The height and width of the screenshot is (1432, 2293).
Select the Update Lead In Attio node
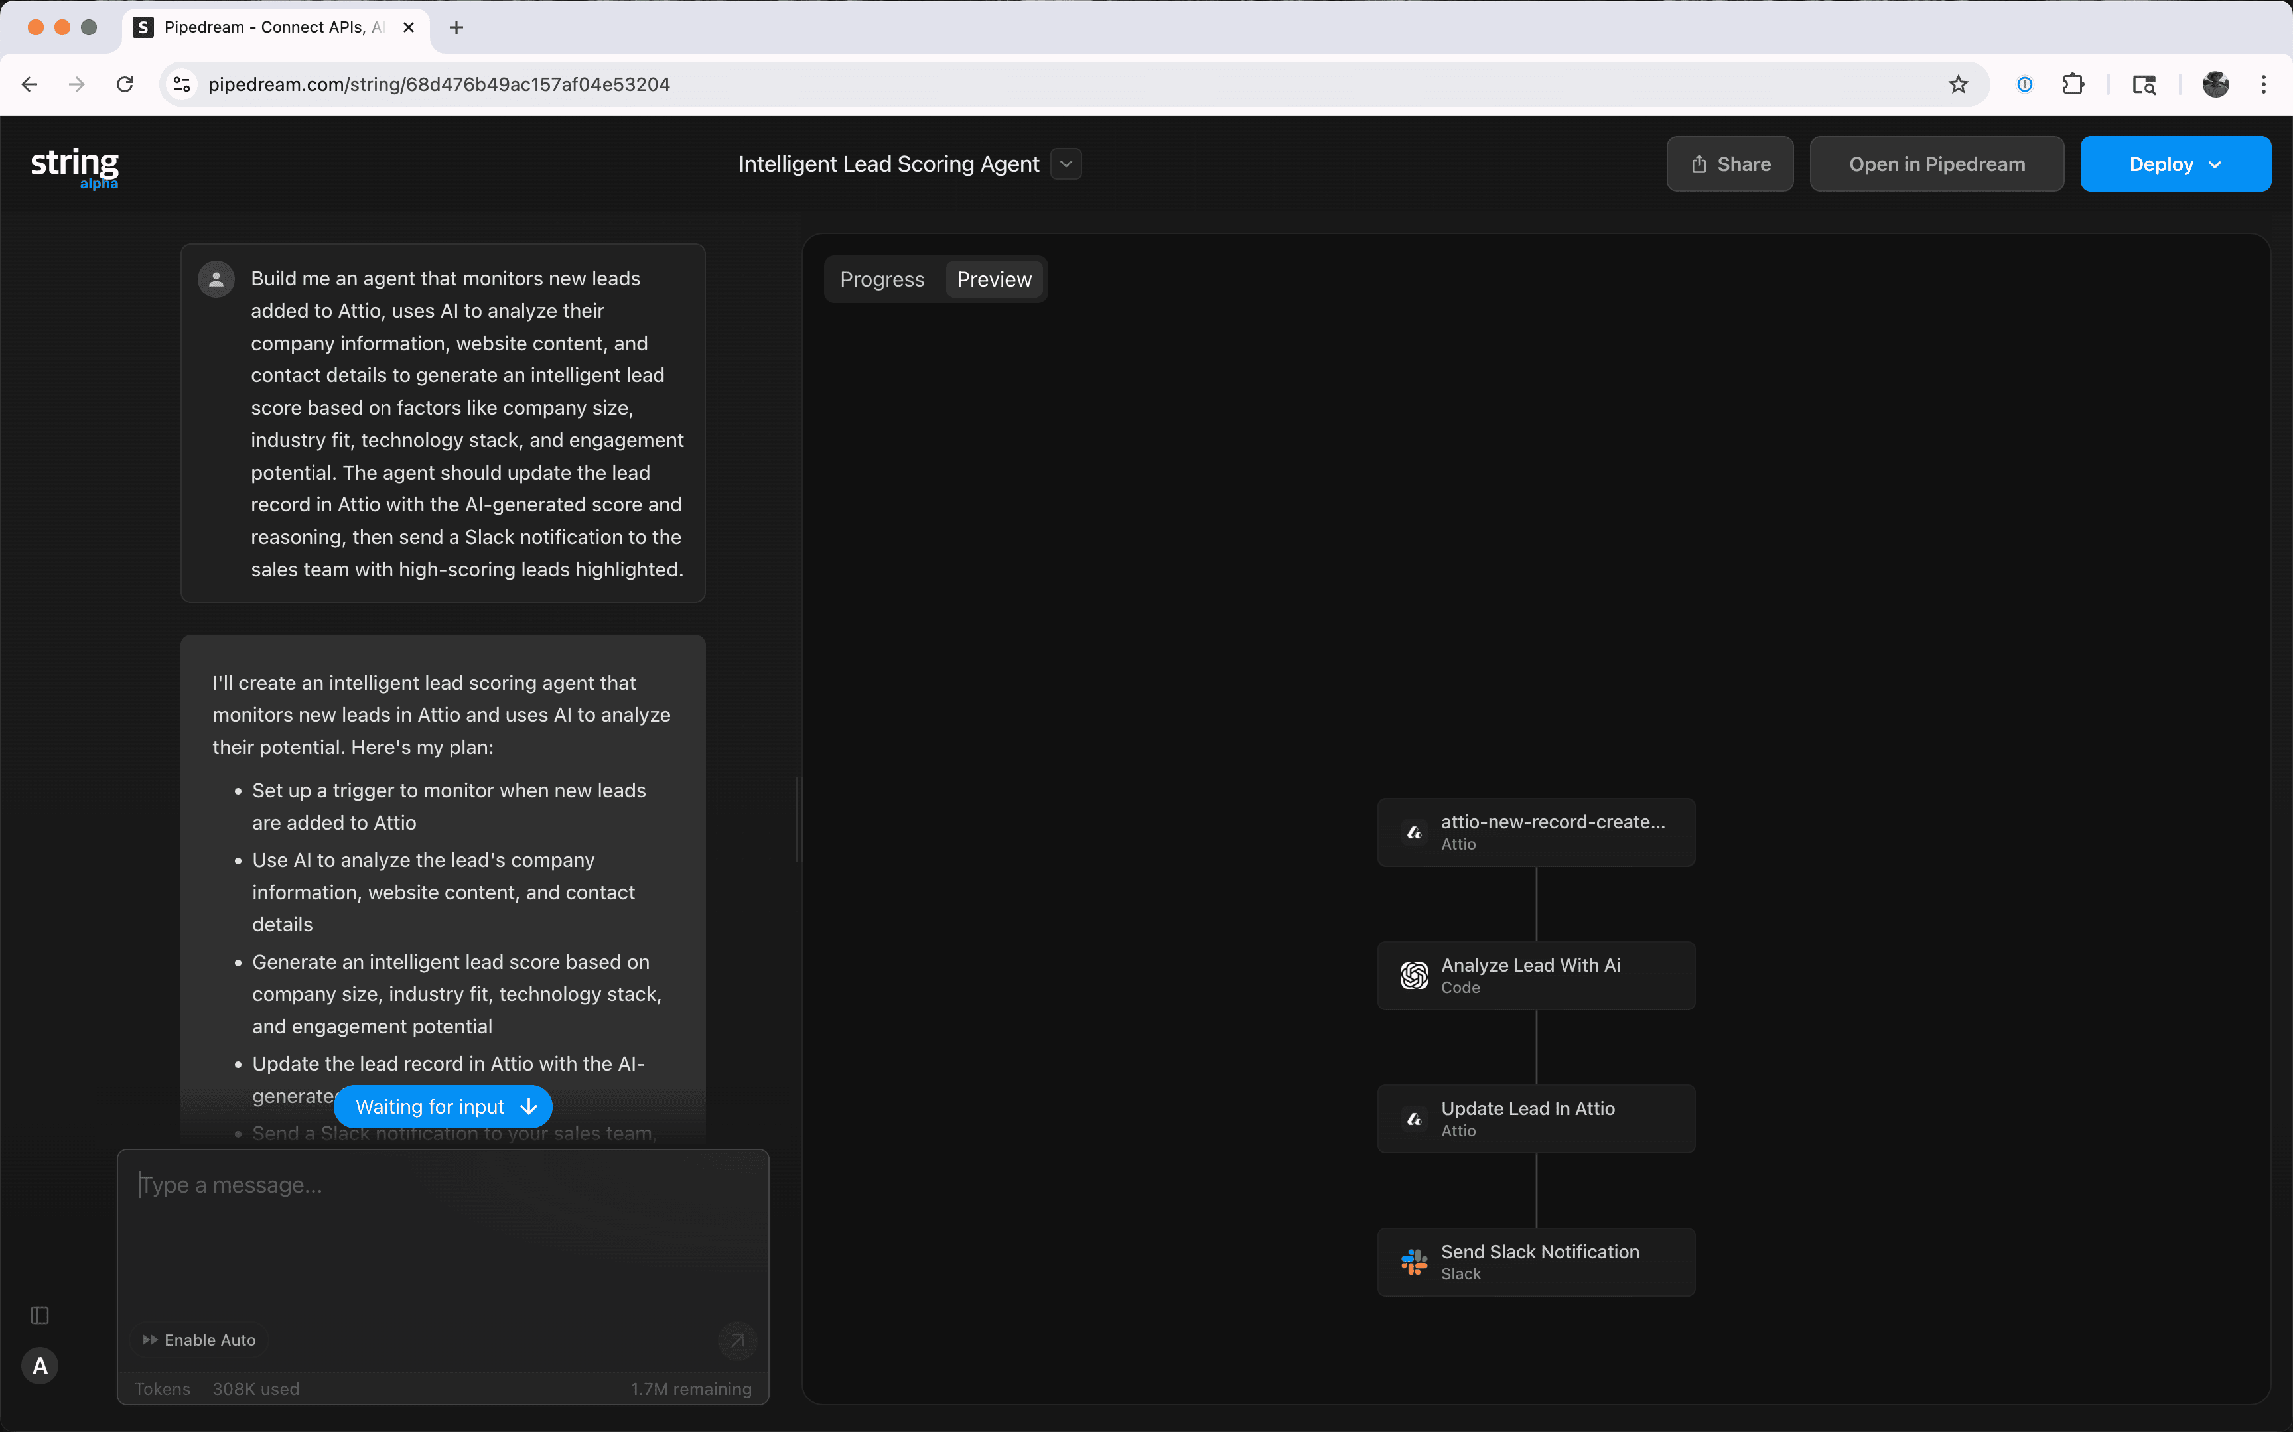coord(1535,1118)
